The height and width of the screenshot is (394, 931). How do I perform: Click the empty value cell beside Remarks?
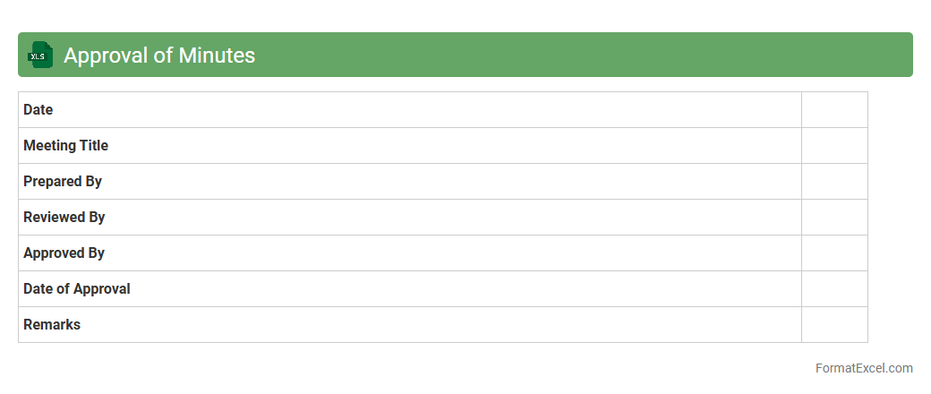(834, 324)
